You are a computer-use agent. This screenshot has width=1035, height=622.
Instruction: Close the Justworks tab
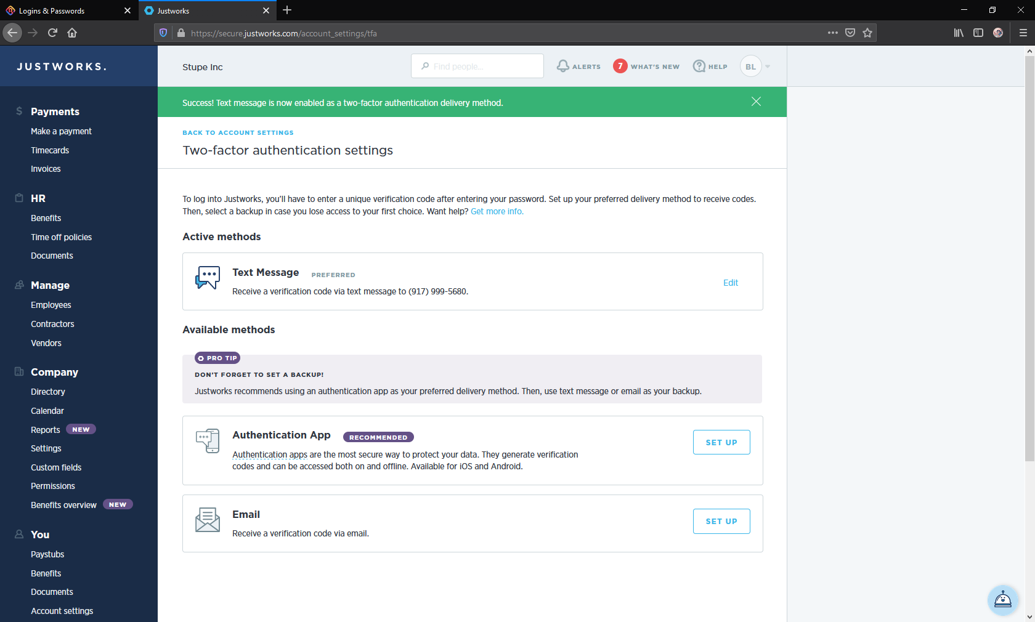point(266,10)
